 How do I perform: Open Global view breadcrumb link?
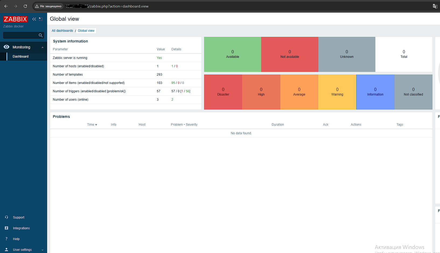86,31
